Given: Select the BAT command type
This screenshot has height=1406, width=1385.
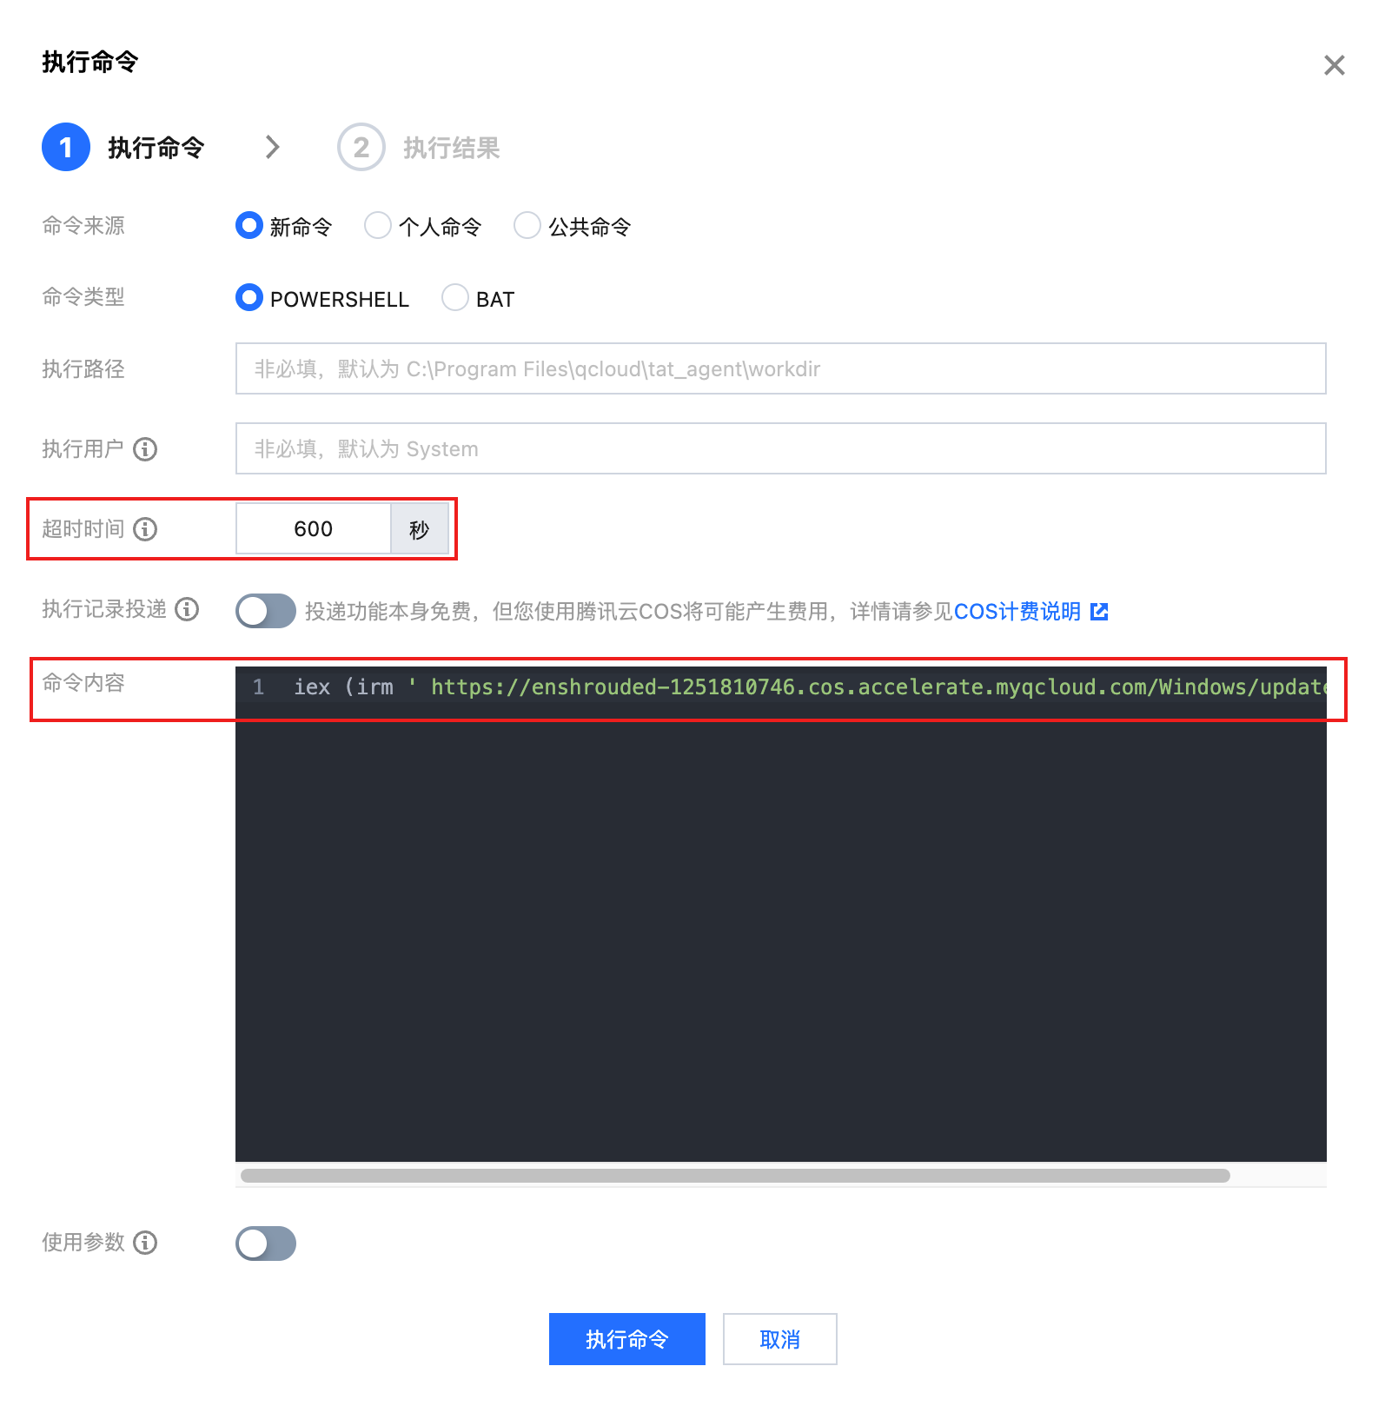Looking at the screenshot, I should point(455,298).
